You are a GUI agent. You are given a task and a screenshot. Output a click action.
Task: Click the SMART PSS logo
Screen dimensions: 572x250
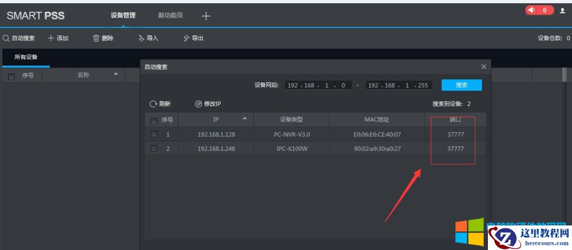(x=35, y=15)
